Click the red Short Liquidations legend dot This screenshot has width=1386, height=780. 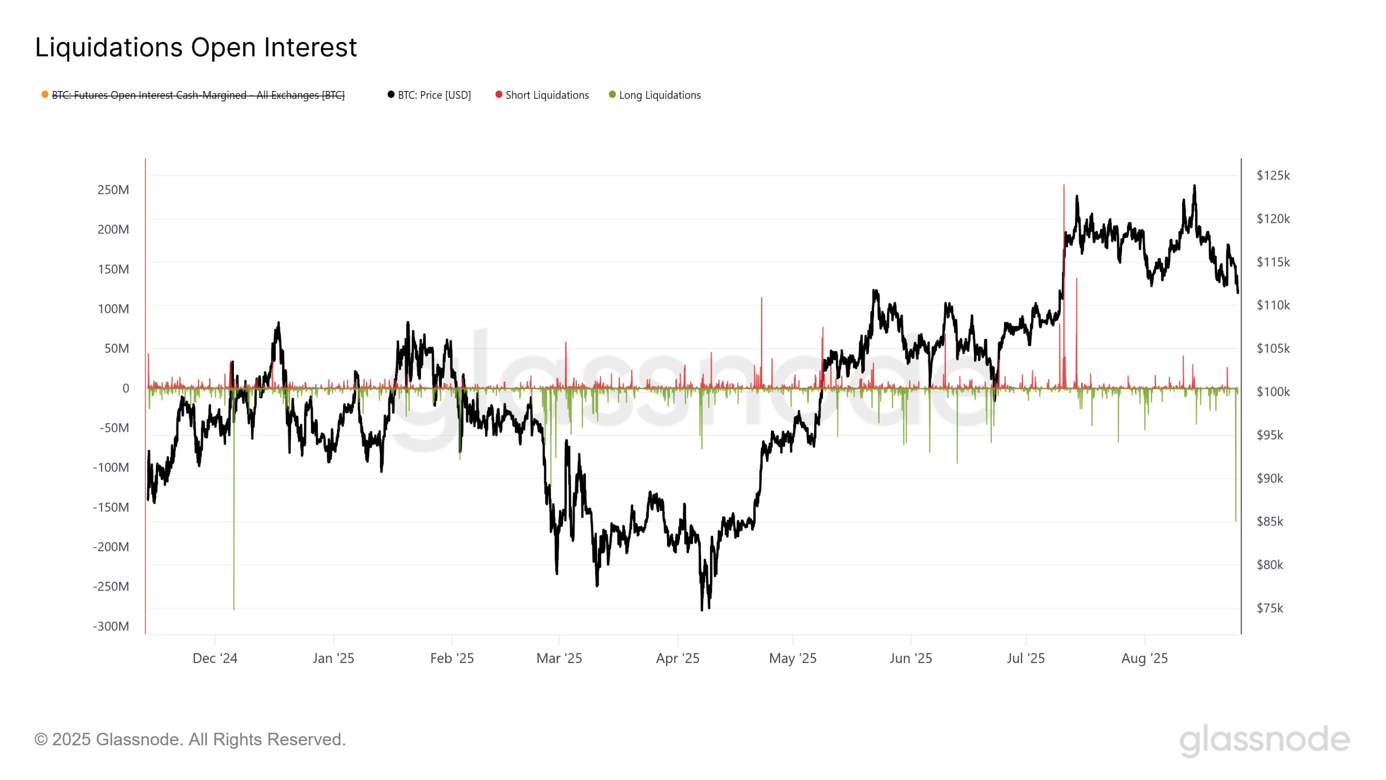(x=499, y=95)
